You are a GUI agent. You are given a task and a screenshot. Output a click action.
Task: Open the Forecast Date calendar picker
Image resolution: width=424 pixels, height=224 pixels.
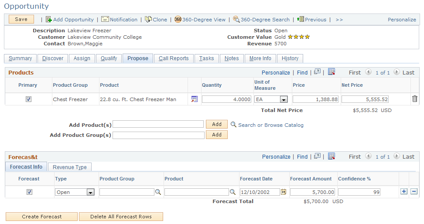click(x=284, y=192)
